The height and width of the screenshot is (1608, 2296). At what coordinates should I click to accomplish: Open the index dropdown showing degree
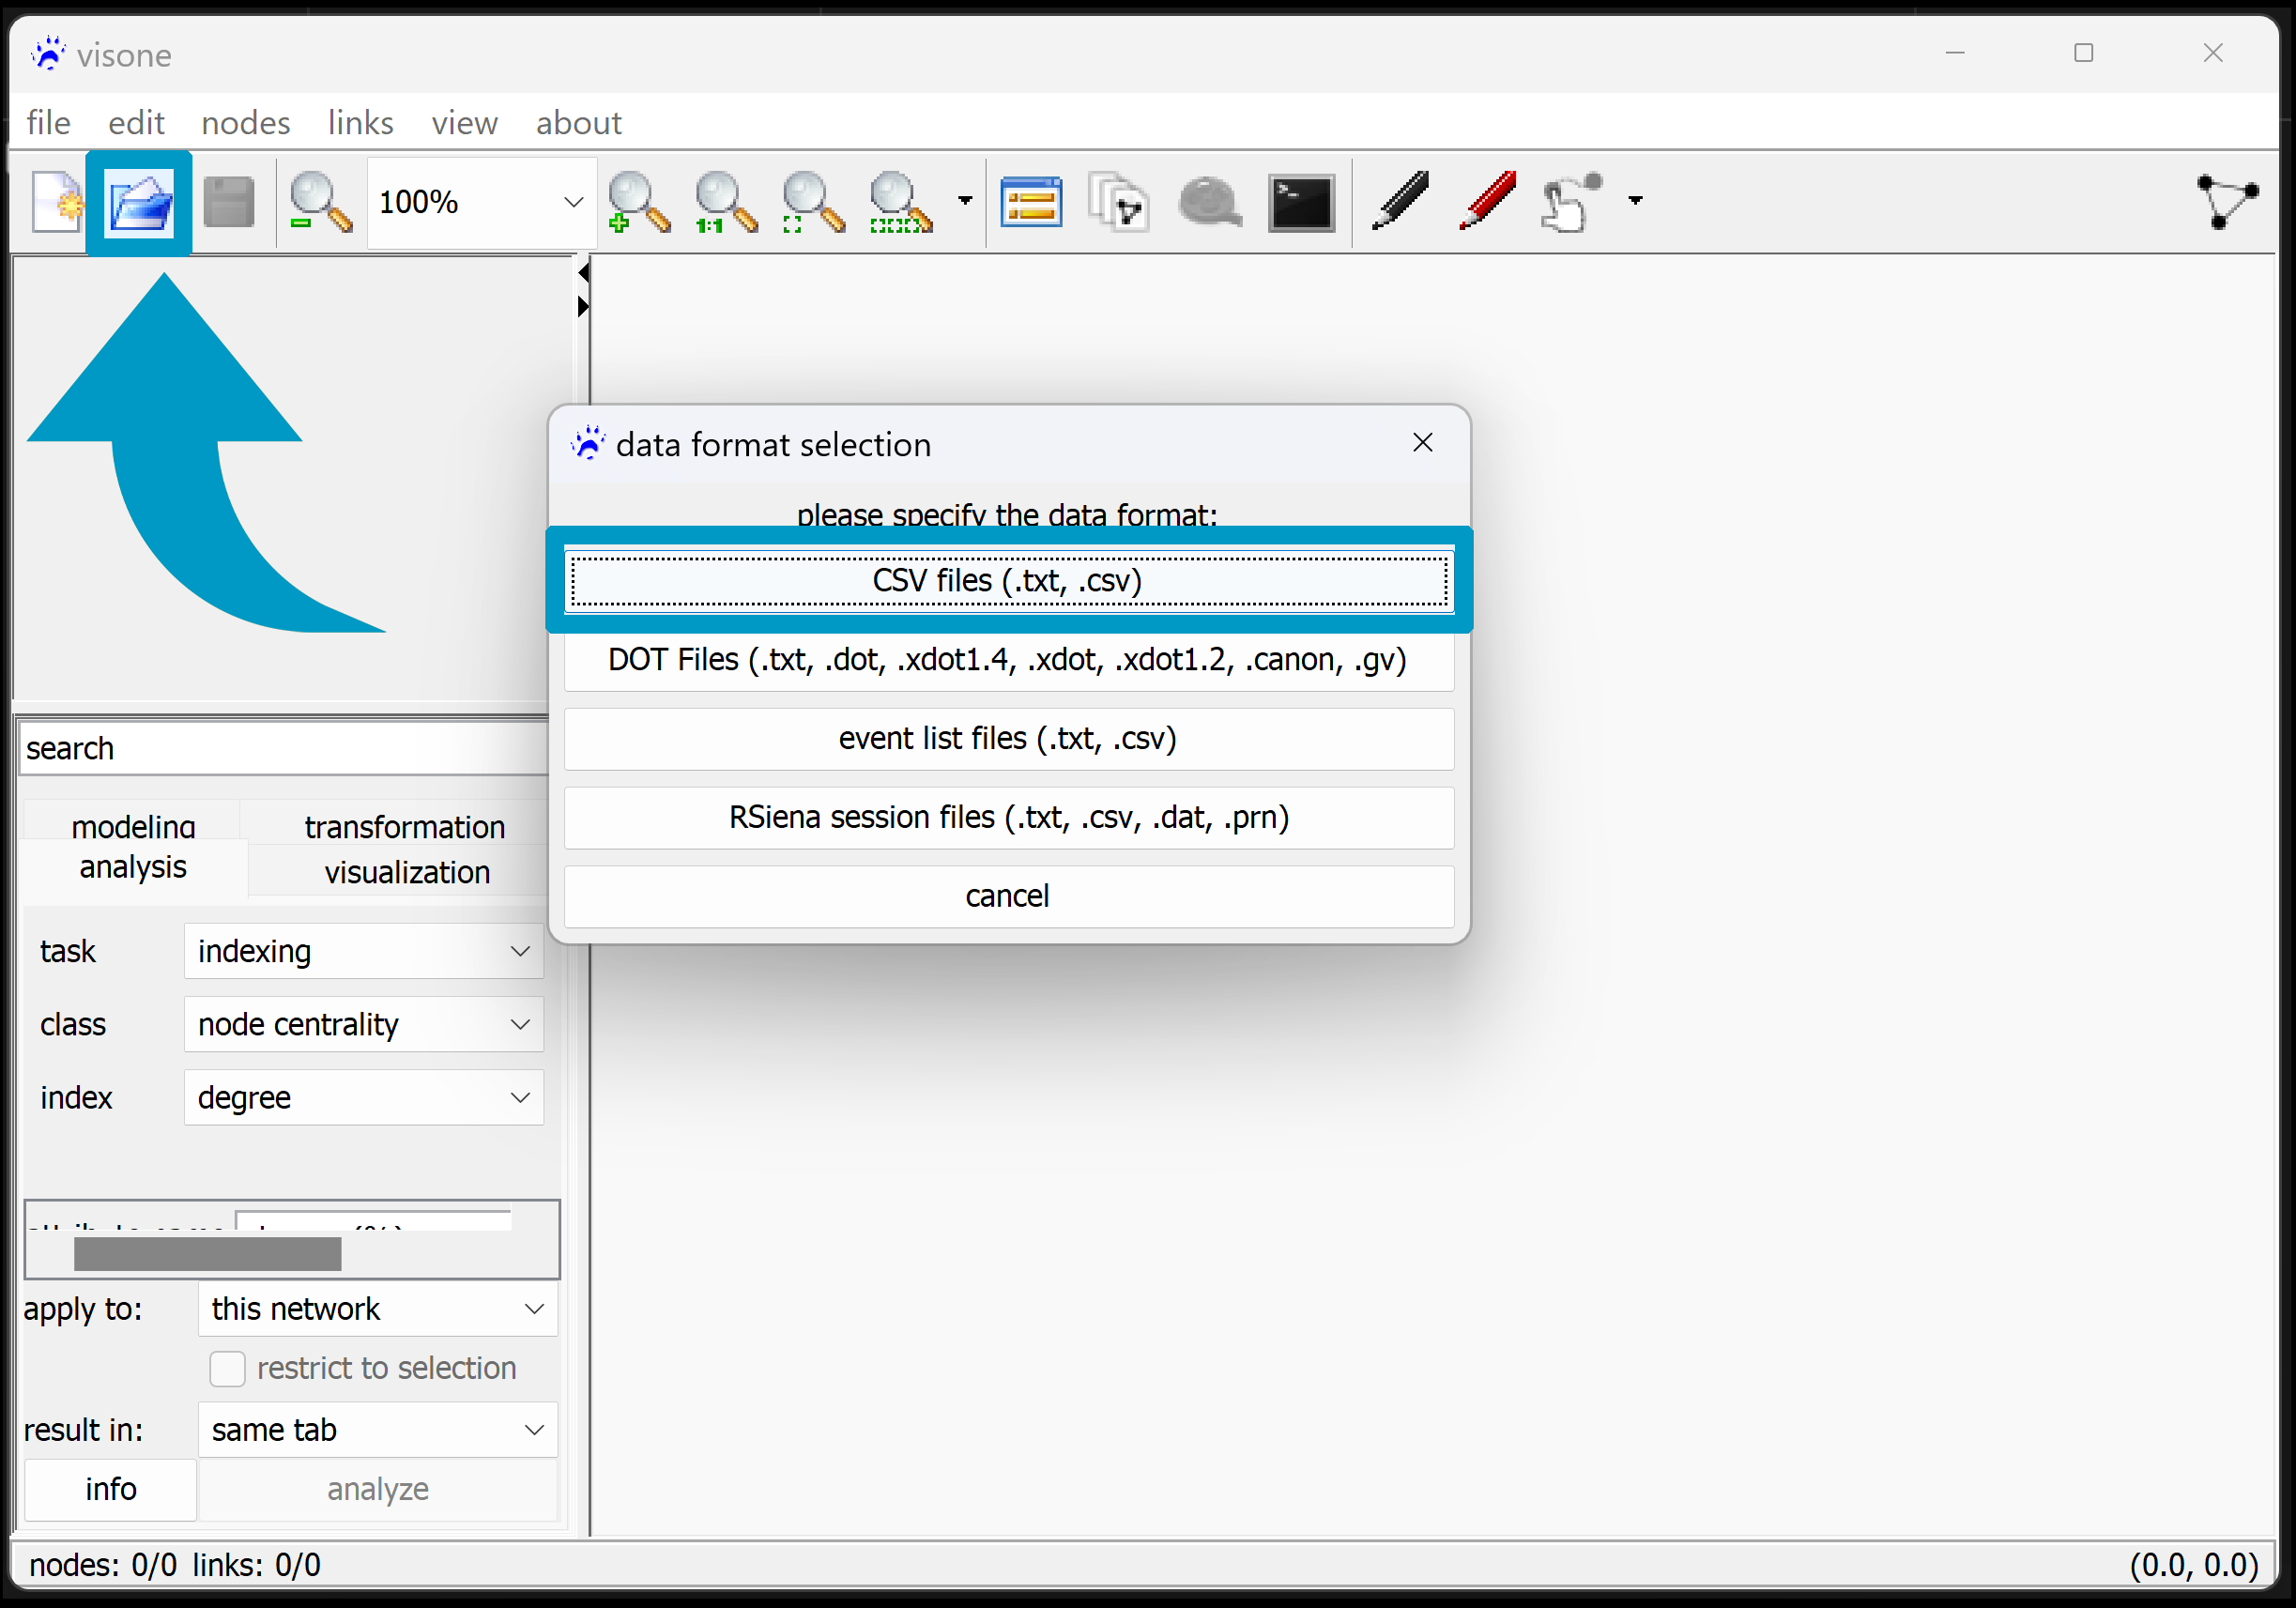[x=364, y=1098]
